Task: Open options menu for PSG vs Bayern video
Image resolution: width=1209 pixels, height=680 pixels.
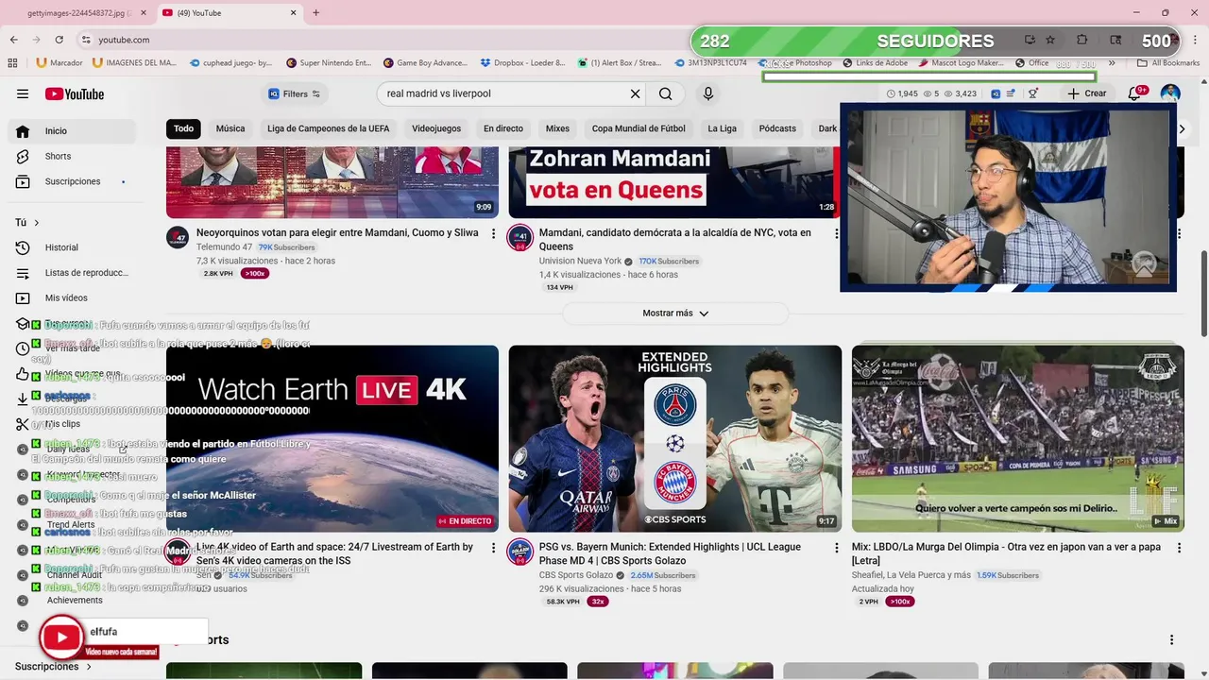Action: (x=836, y=548)
